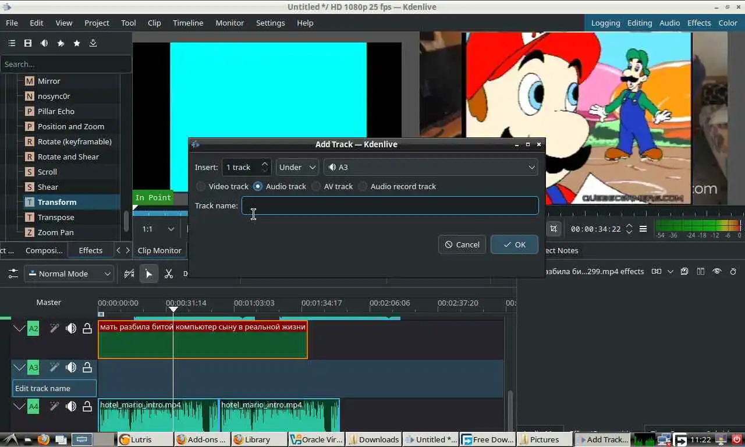Screen dimensions: 745x447
Task: Lock track A3 padlock toggle
Action: (x=87, y=367)
